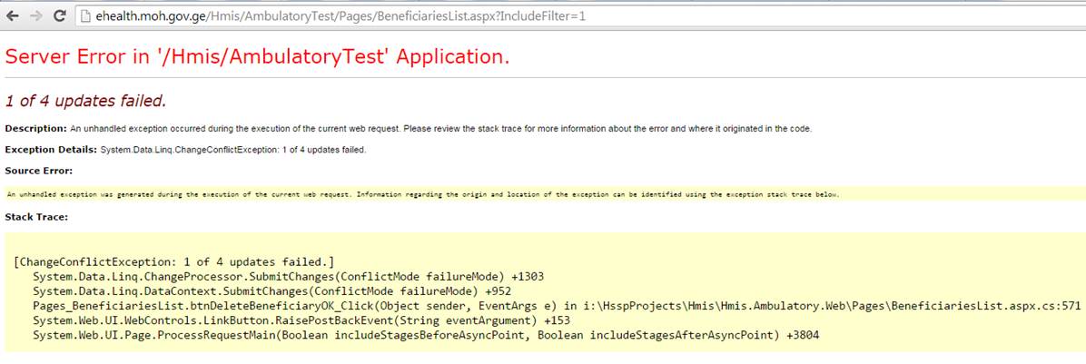Click the '1 of 4 updates failed.' subheading

(86, 100)
